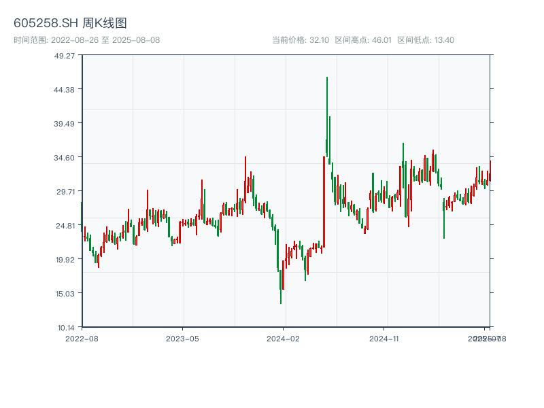This screenshot has width=544, height=408.
Task: Select the 时间范围 date range text
Action: click(86, 40)
